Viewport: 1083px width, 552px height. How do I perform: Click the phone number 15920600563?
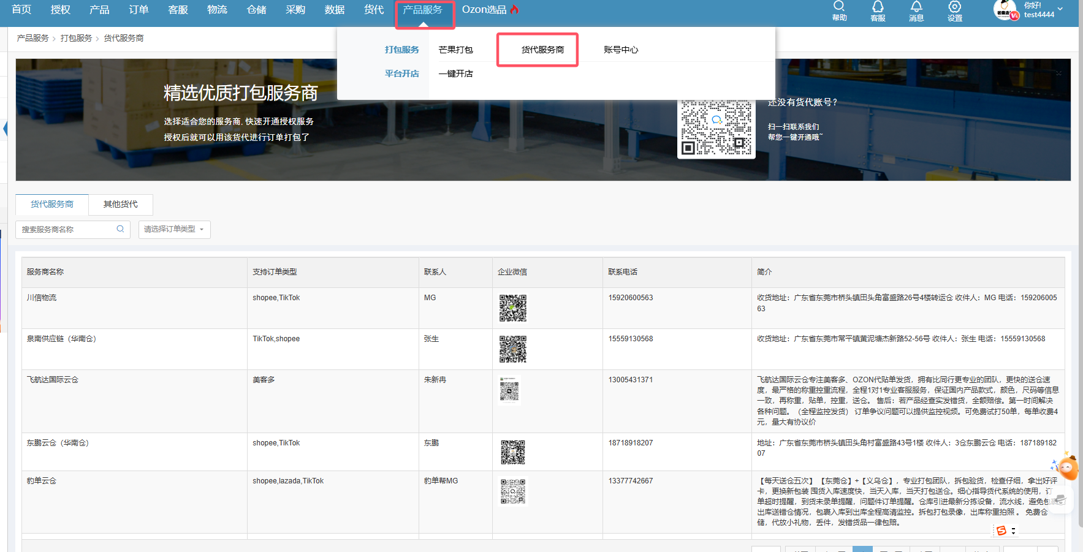pyautogui.click(x=631, y=298)
